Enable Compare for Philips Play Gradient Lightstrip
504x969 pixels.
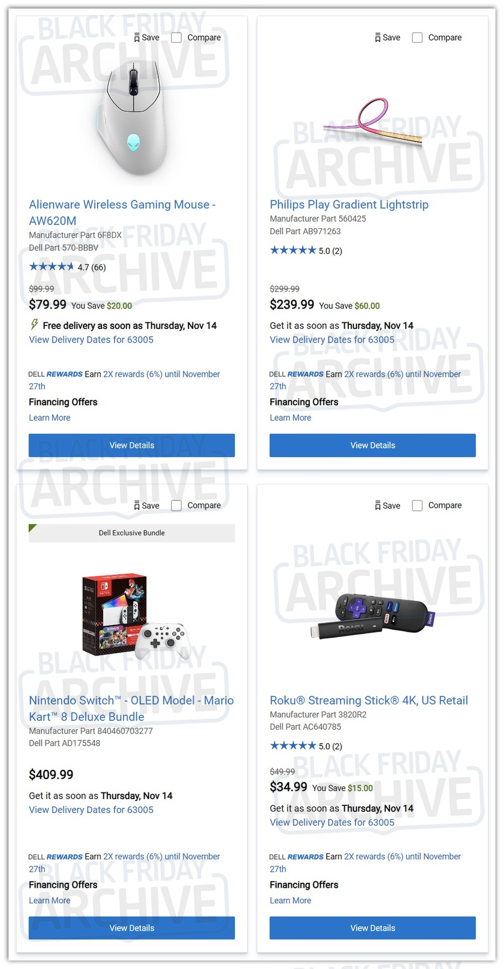click(x=417, y=38)
